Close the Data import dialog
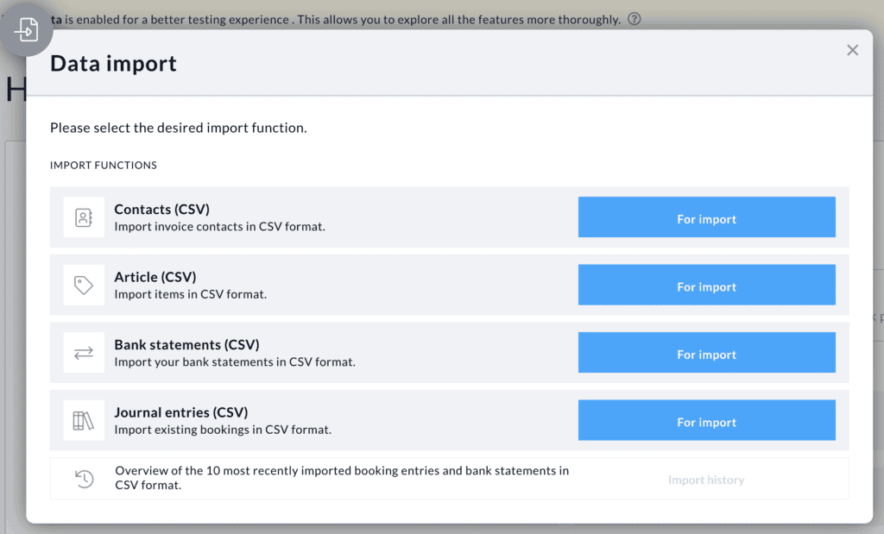This screenshot has height=534, width=884. (x=852, y=50)
